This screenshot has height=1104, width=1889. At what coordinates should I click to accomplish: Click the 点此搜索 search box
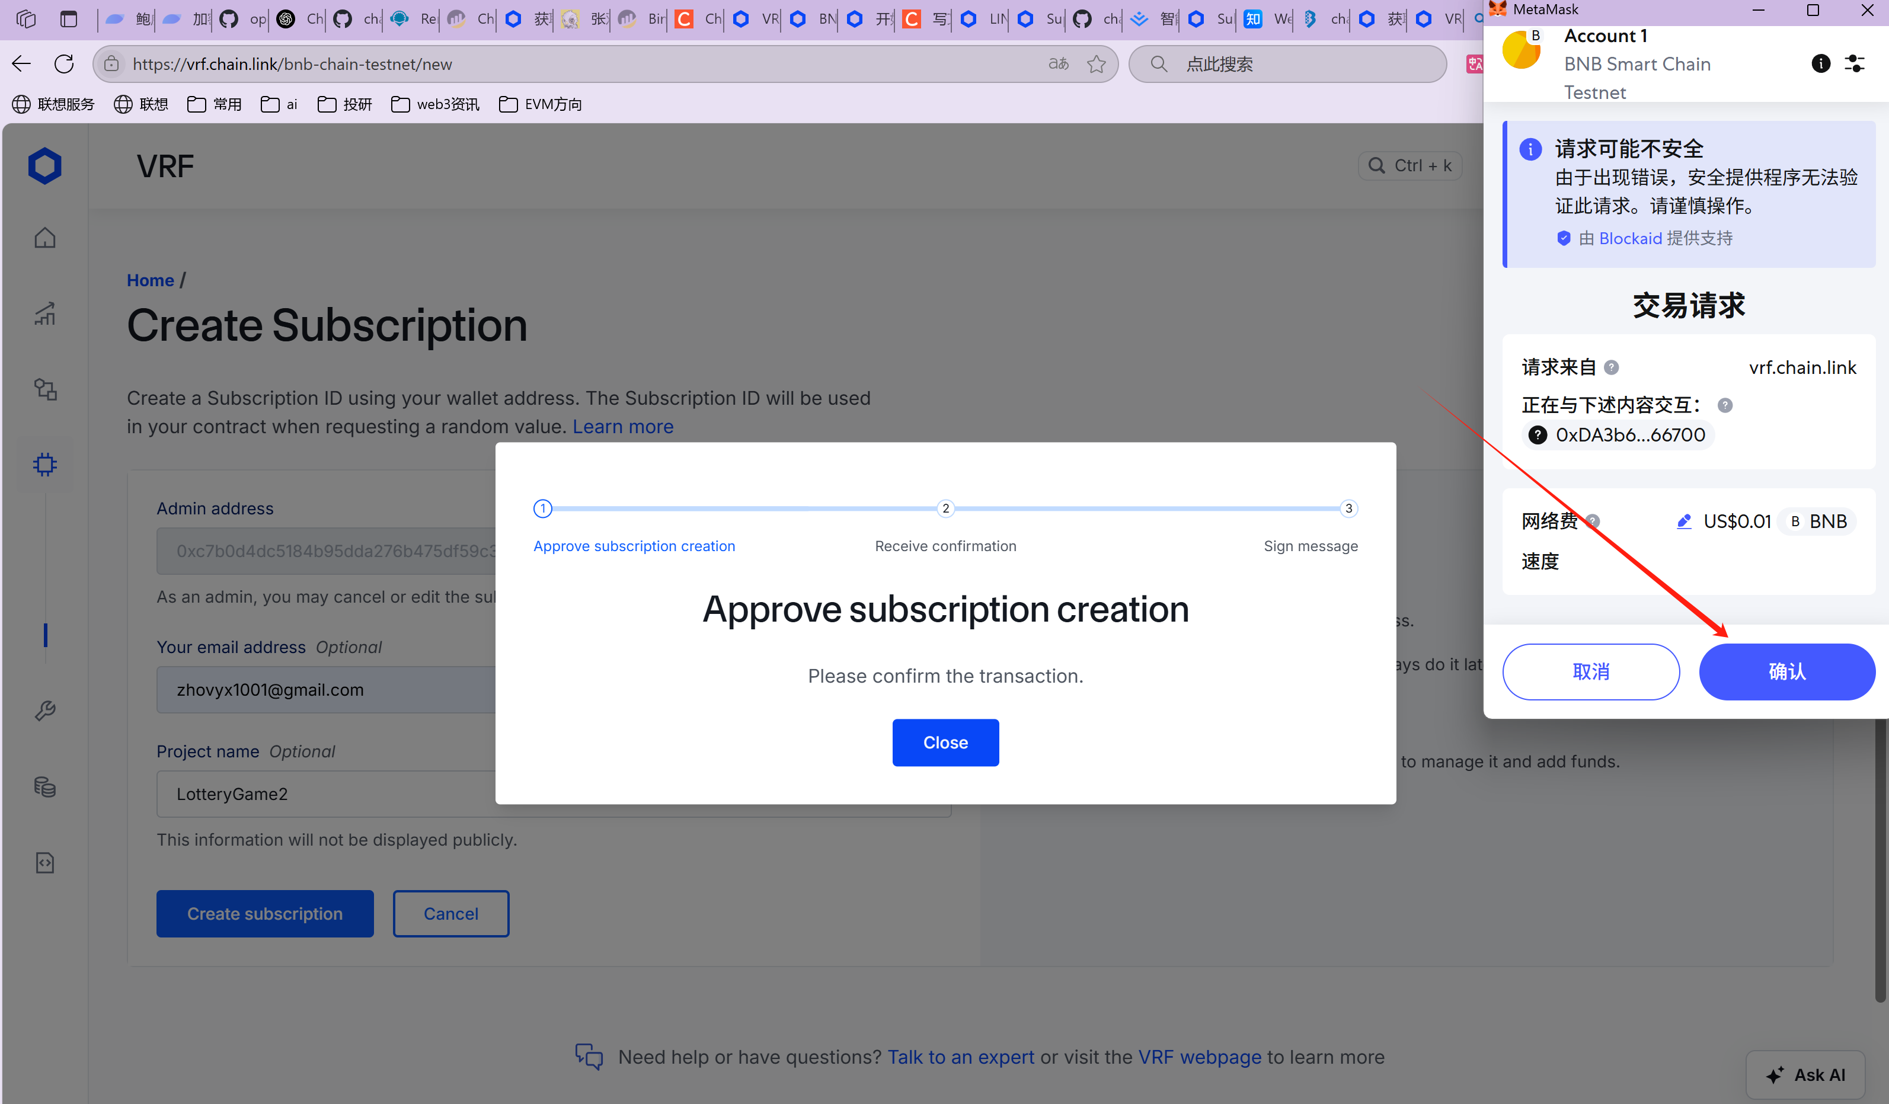pos(1287,64)
